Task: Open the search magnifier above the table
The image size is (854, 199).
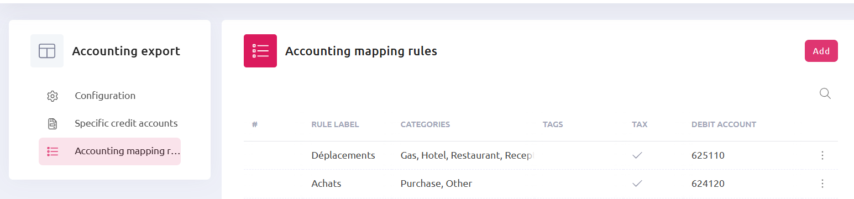Action: [x=825, y=93]
